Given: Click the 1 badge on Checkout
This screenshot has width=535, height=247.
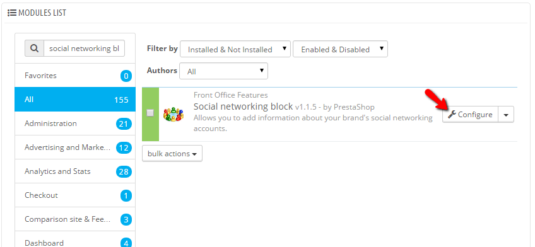Looking at the screenshot, I should point(126,196).
